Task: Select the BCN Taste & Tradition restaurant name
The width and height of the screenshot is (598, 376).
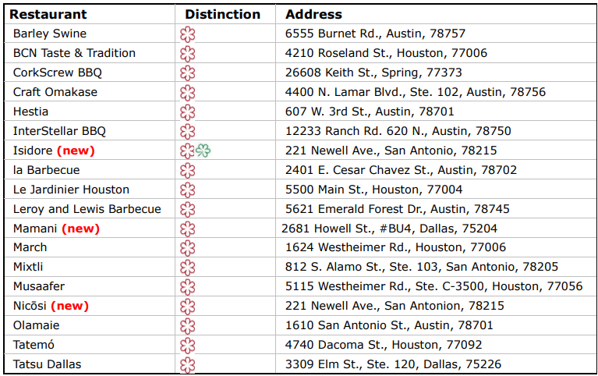Action: [74, 53]
